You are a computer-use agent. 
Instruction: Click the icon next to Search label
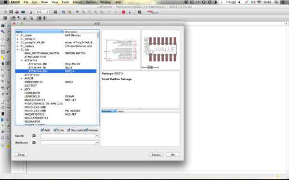pos(34,136)
